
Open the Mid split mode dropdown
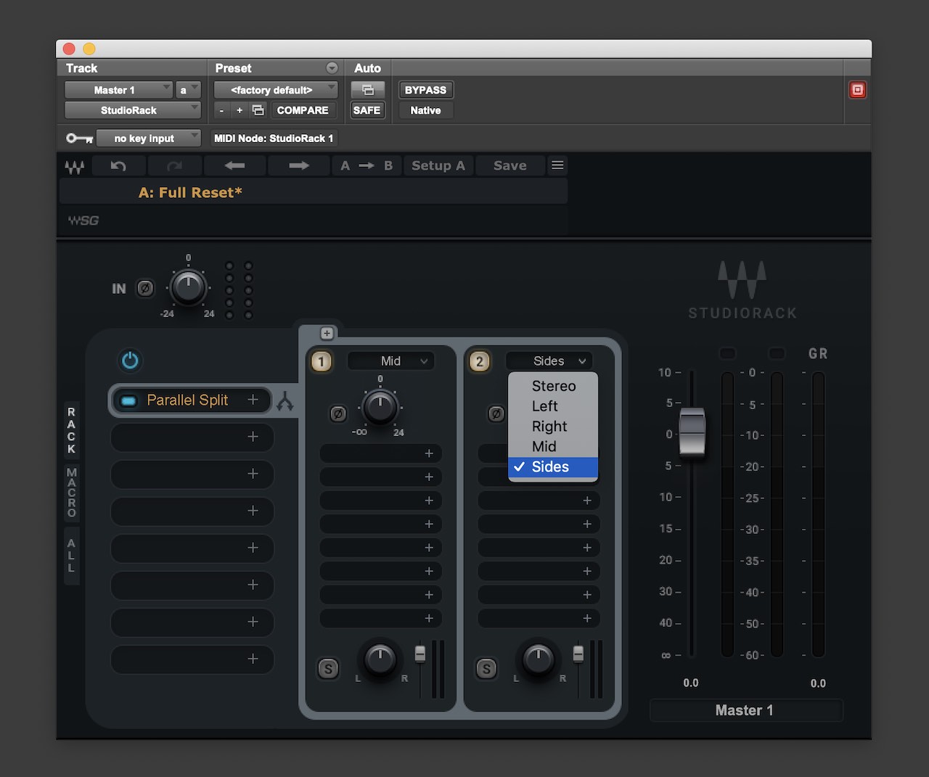pyautogui.click(x=390, y=361)
